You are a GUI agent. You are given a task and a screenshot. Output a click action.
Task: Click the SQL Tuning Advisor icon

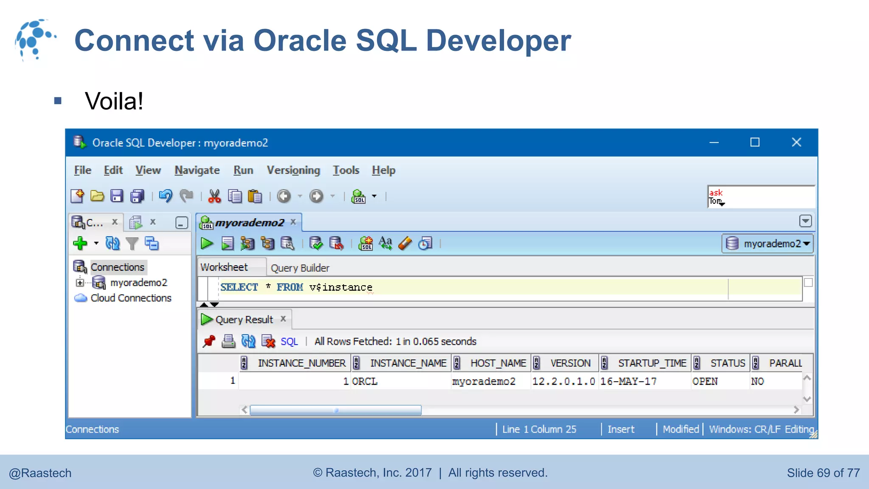(x=287, y=244)
